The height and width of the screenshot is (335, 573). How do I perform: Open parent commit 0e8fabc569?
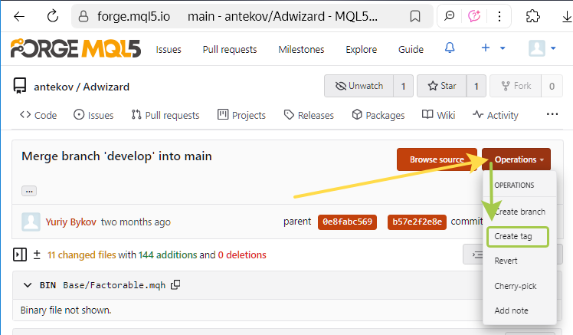pos(347,222)
